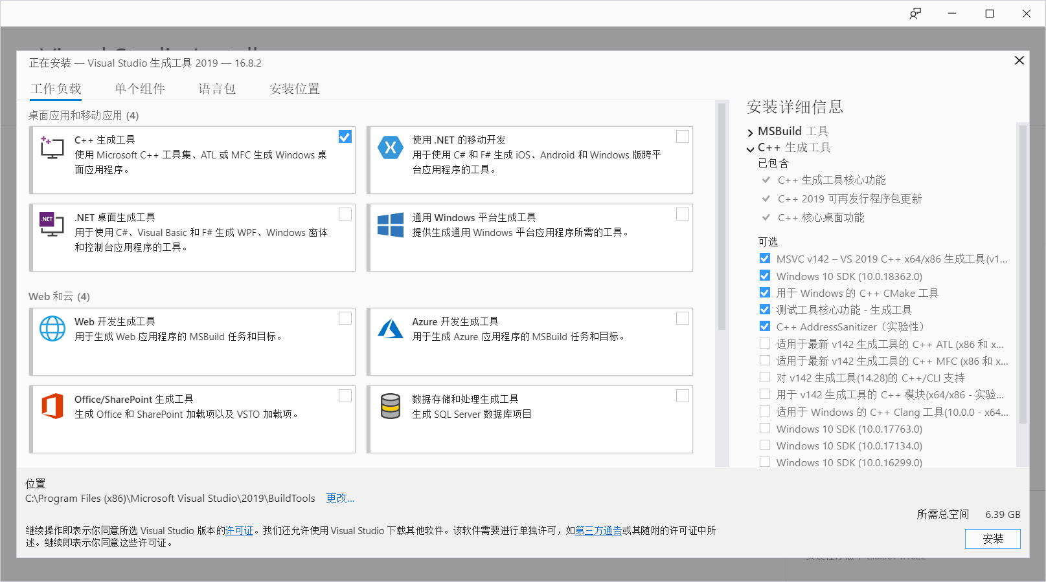Click the data storage build tools database icon
This screenshot has height=582, width=1046.
coord(391,406)
